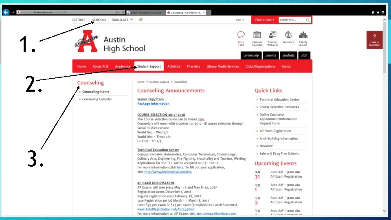Click the Have a Question button
Screen dimensions: 391x220
point(375,40)
